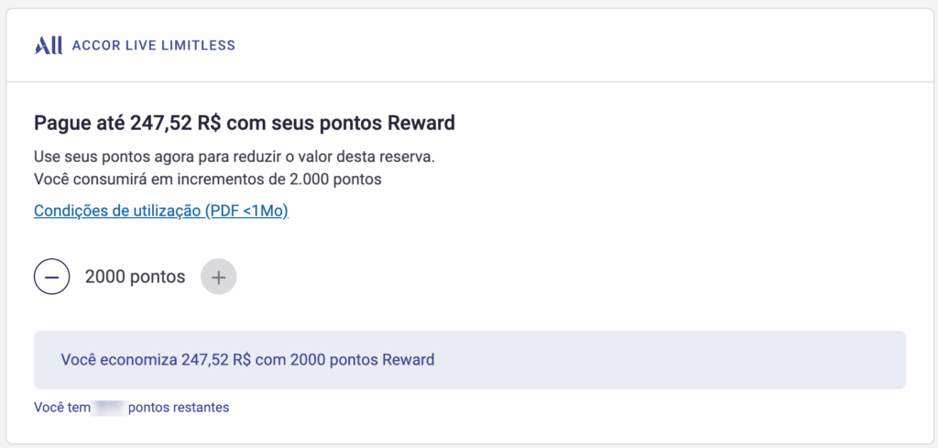Click the Use seus pontos agora description
938x448 pixels.
(234, 157)
